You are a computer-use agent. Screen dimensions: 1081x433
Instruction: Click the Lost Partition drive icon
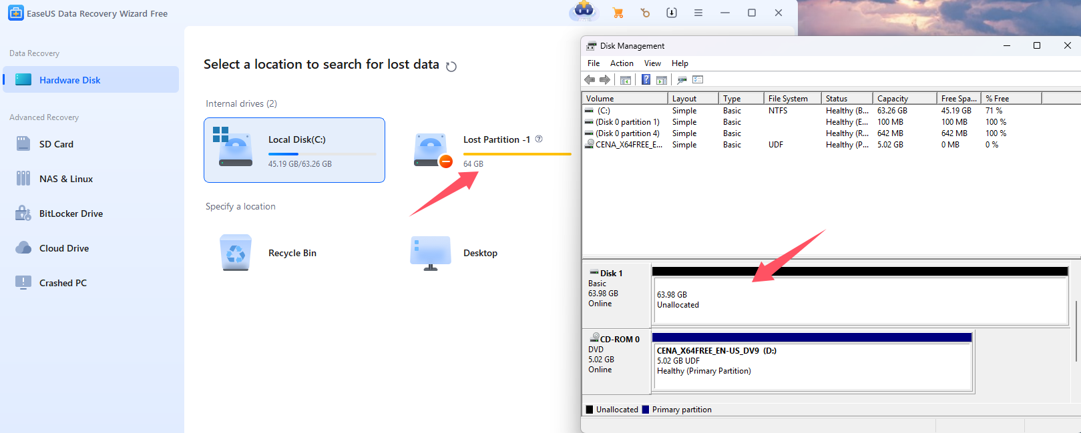click(x=433, y=150)
